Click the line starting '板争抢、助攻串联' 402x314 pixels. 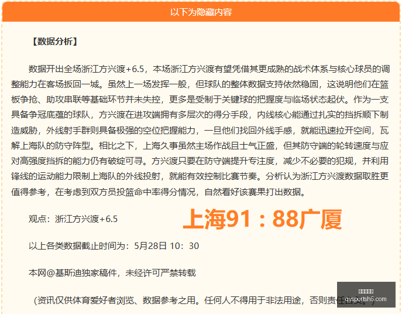click(x=200, y=100)
